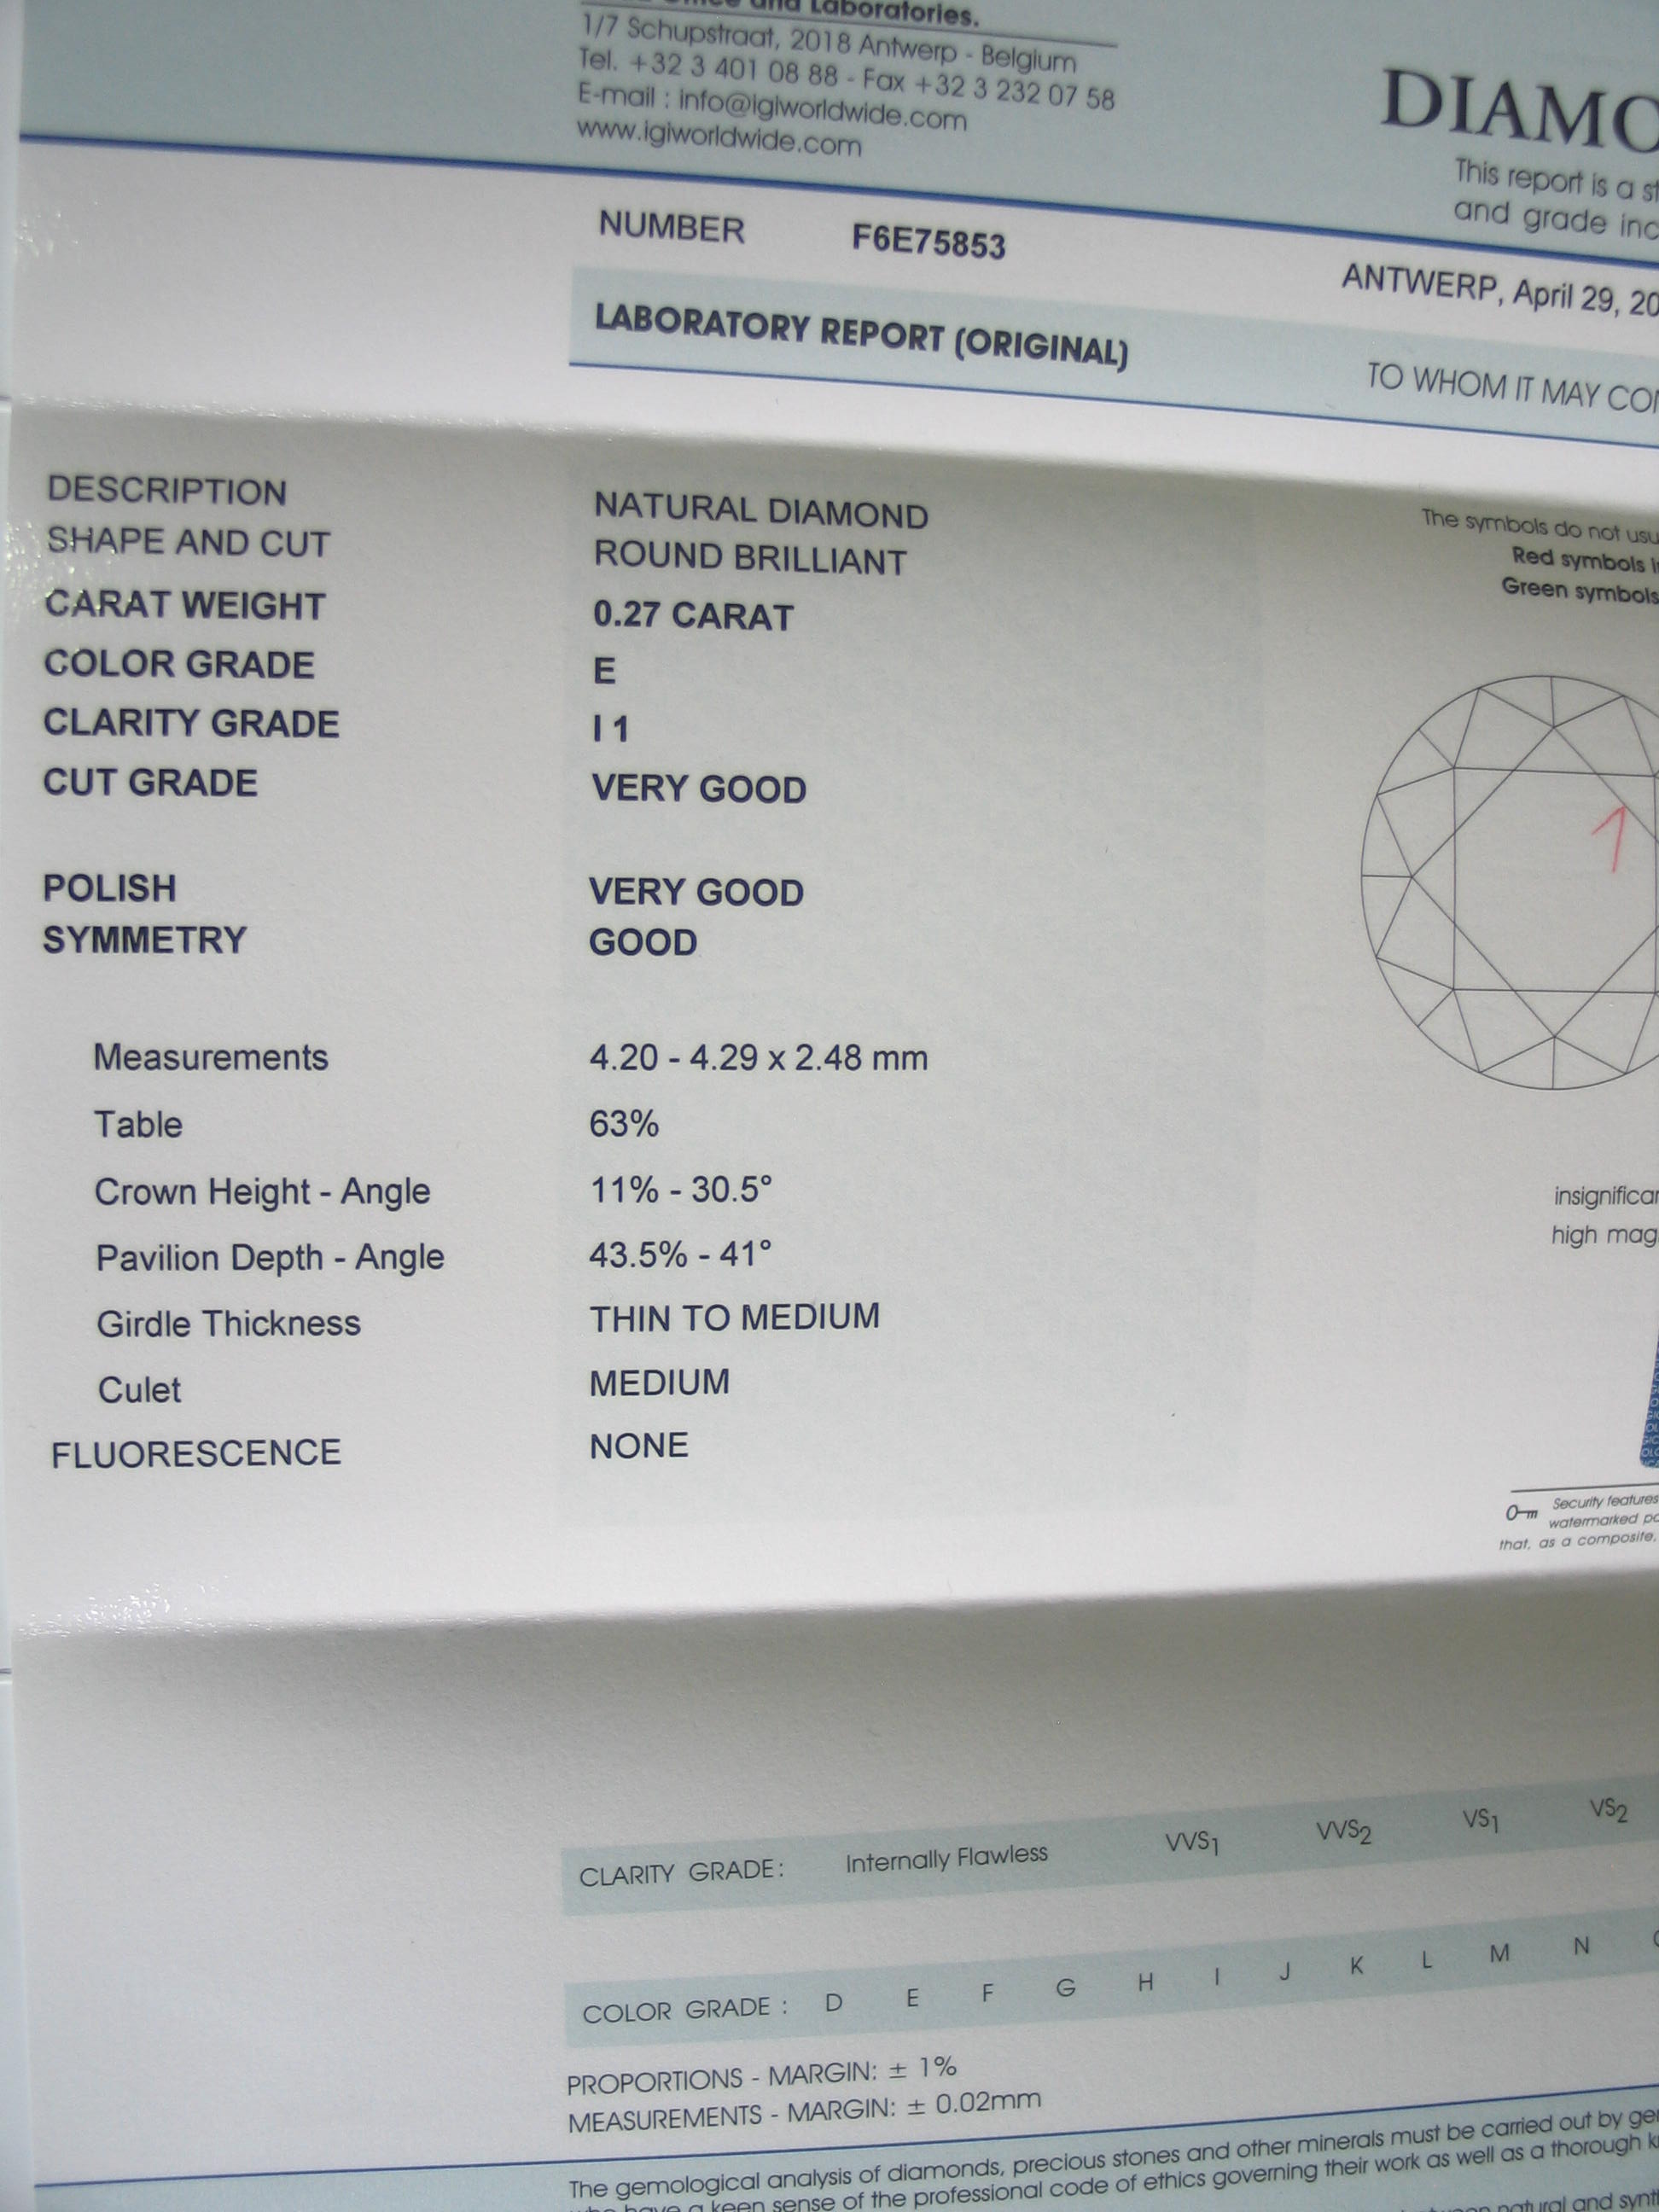Click the Table 63% value
This screenshot has width=1659, height=2212.
click(x=623, y=1124)
